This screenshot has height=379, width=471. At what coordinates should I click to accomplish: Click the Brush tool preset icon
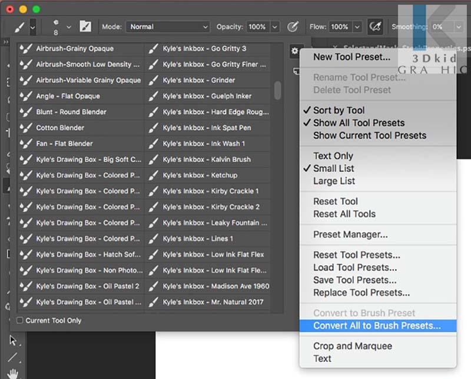pos(20,27)
